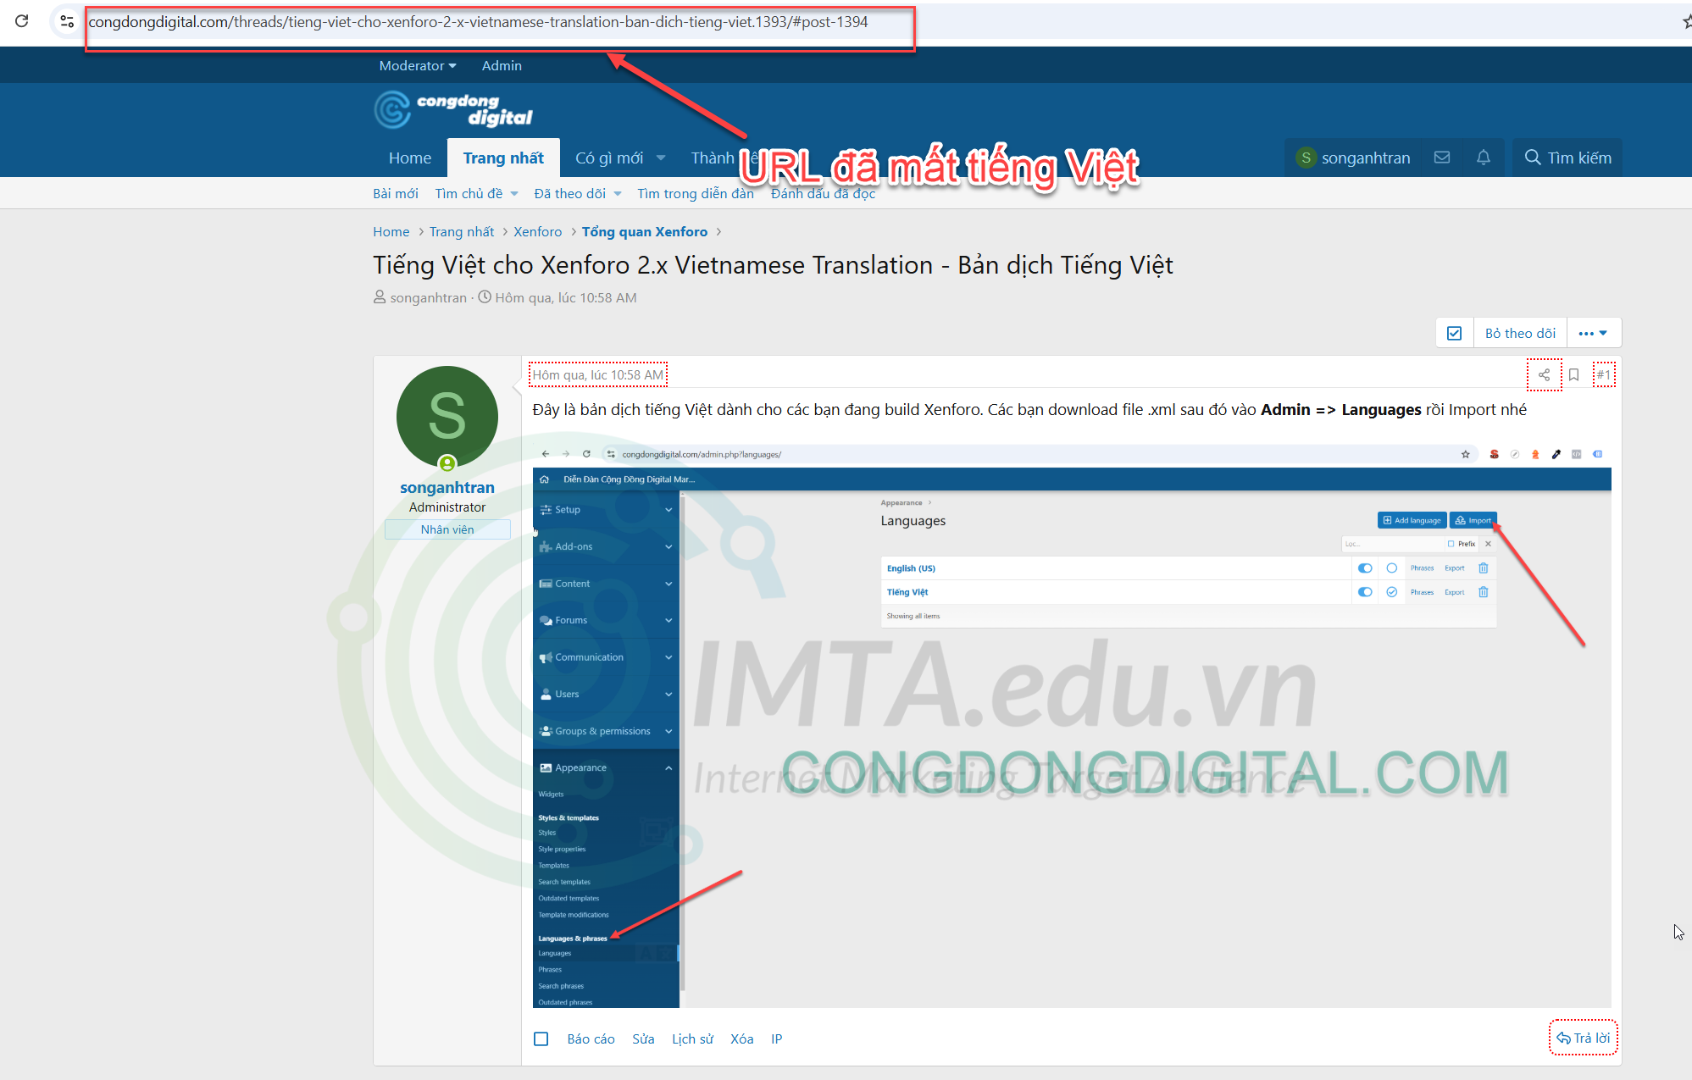Open the inbox envelope icon
1692x1080 pixels.
click(x=1442, y=158)
